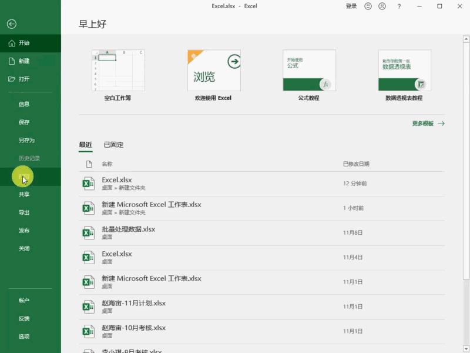The height and width of the screenshot is (353, 470).
Task: Select 导出 in the sidebar menu
Action: click(24, 213)
